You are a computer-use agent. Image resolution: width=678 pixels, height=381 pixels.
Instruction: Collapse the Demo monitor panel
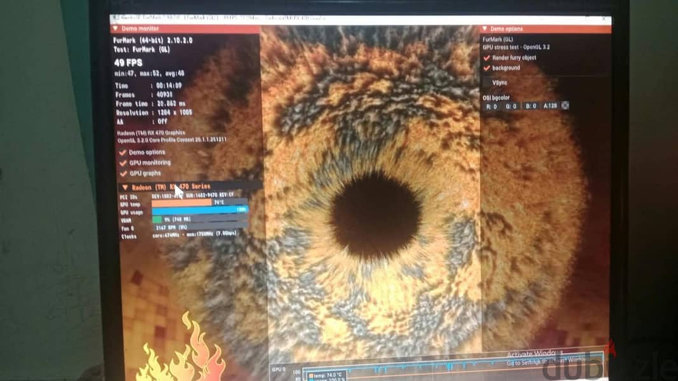coord(116,29)
